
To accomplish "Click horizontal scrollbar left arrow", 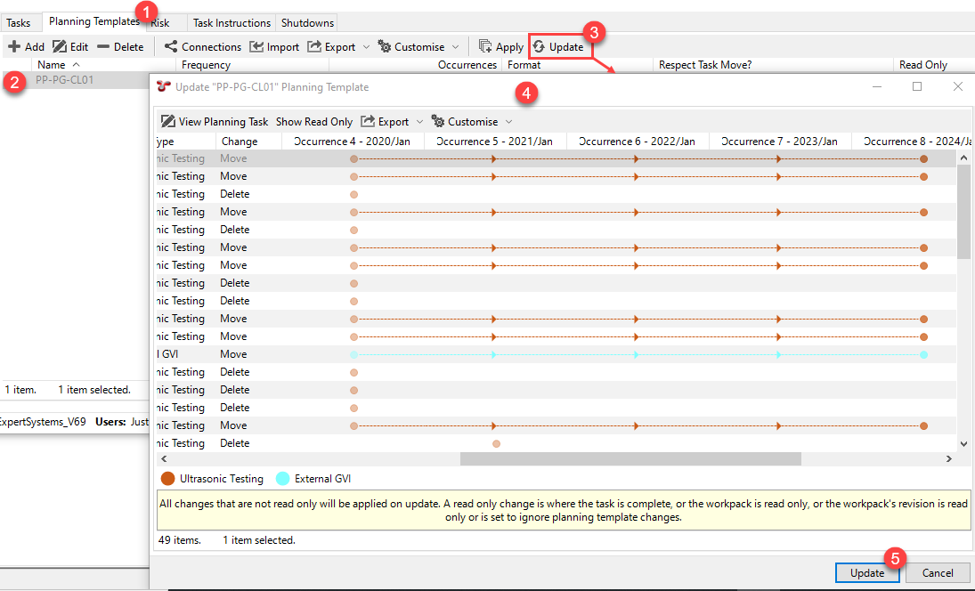I will pyautogui.click(x=164, y=458).
